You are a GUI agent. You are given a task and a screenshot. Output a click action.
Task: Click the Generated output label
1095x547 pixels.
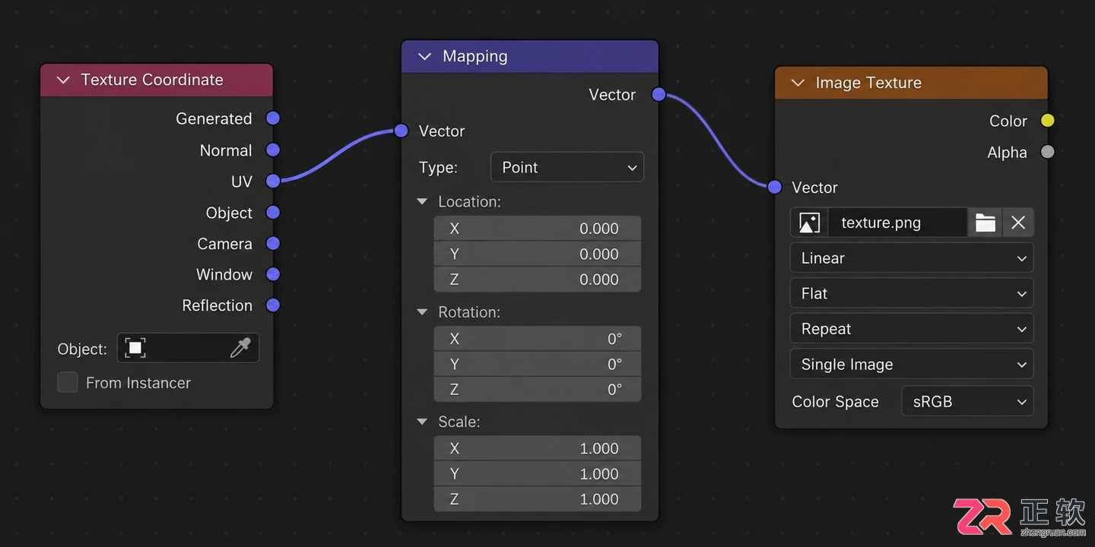214,119
